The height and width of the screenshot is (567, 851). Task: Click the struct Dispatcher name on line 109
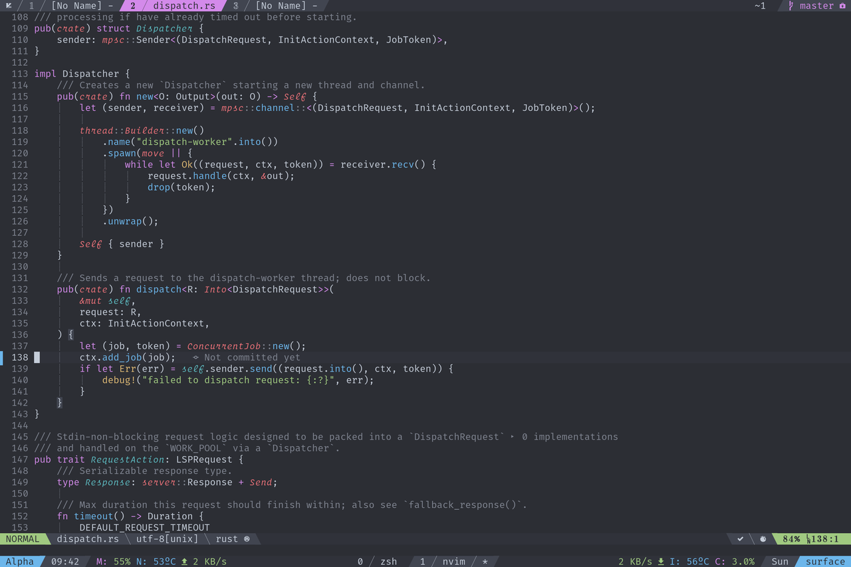coord(164,28)
